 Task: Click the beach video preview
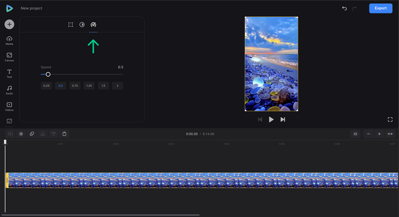(x=271, y=64)
